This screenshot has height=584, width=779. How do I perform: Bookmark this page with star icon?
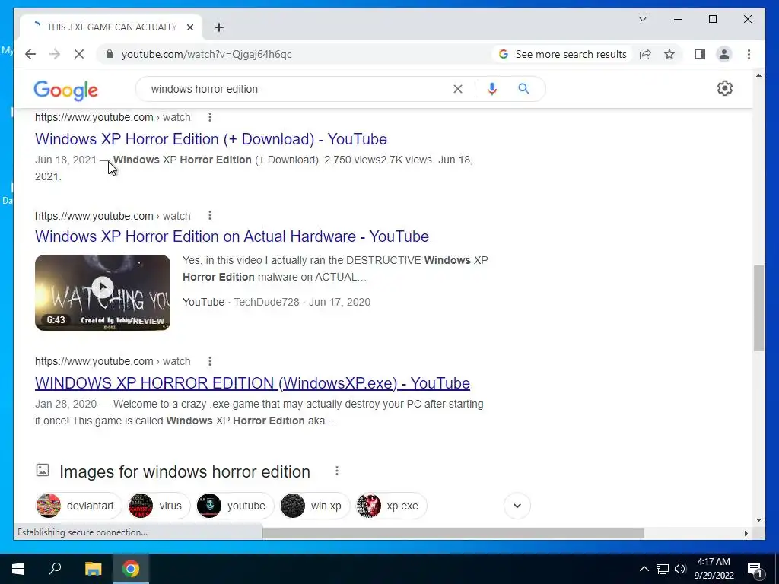(x=669, y=54)
